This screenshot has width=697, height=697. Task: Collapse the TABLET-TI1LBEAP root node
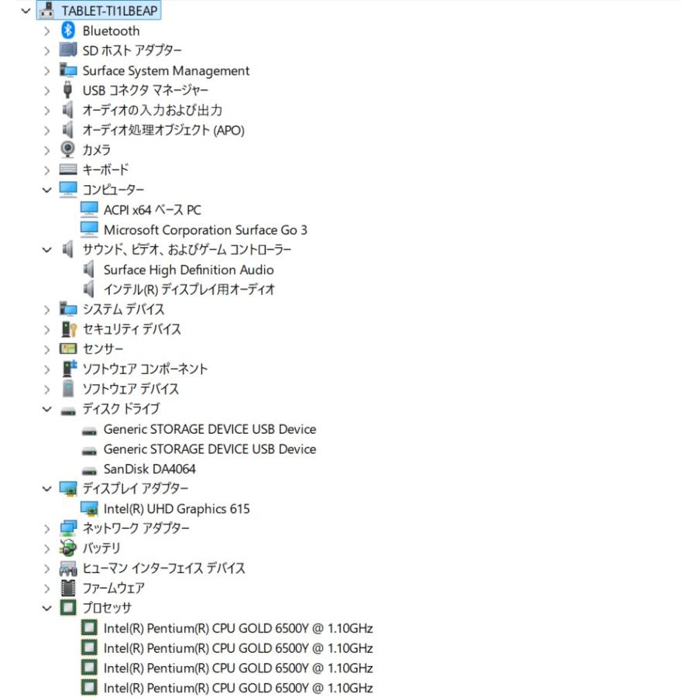coord(26,11)
